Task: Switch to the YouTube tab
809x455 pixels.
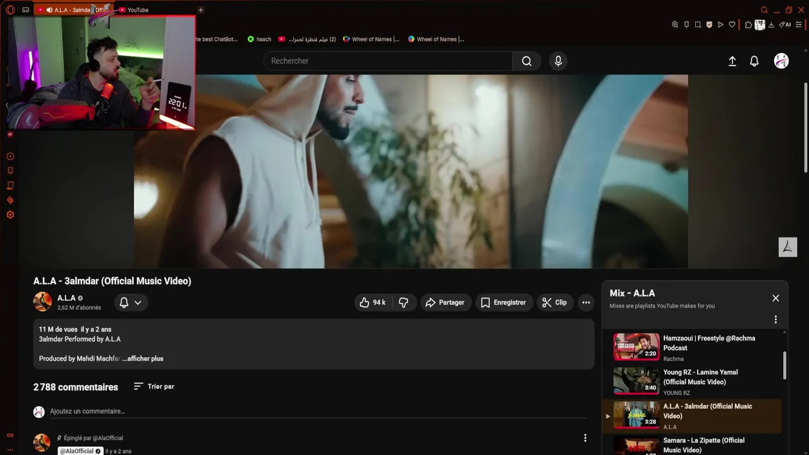Action: point(138,10)
